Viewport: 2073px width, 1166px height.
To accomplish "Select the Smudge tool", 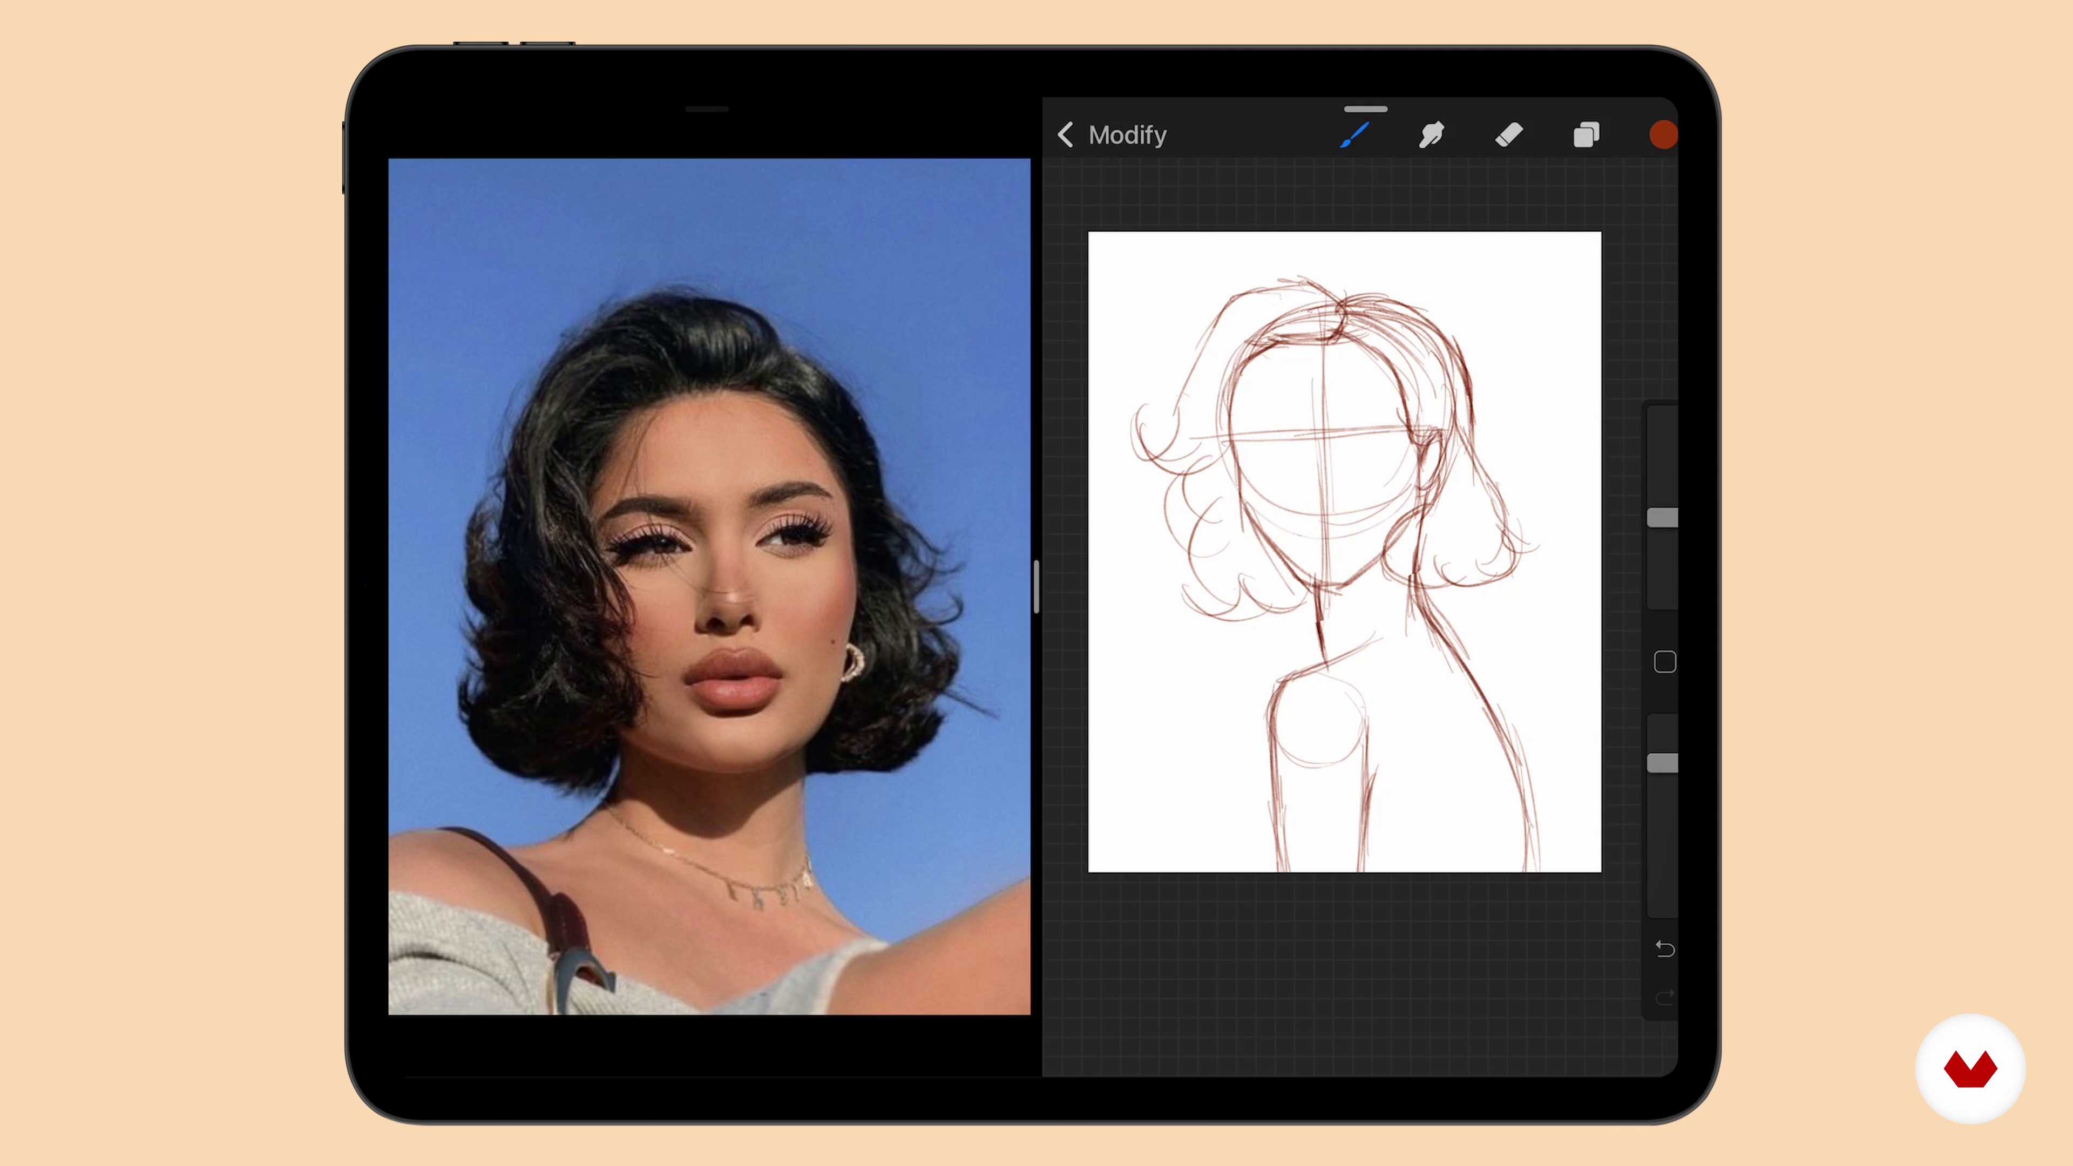I will 1432,134.
